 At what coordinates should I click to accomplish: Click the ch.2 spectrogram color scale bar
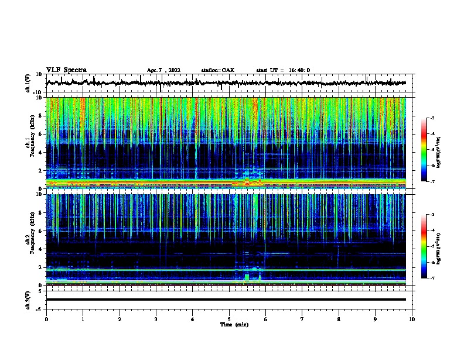click(x=424, y=246)
